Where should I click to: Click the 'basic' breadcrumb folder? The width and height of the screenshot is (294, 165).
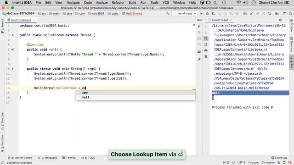click(x=113, y=13)
